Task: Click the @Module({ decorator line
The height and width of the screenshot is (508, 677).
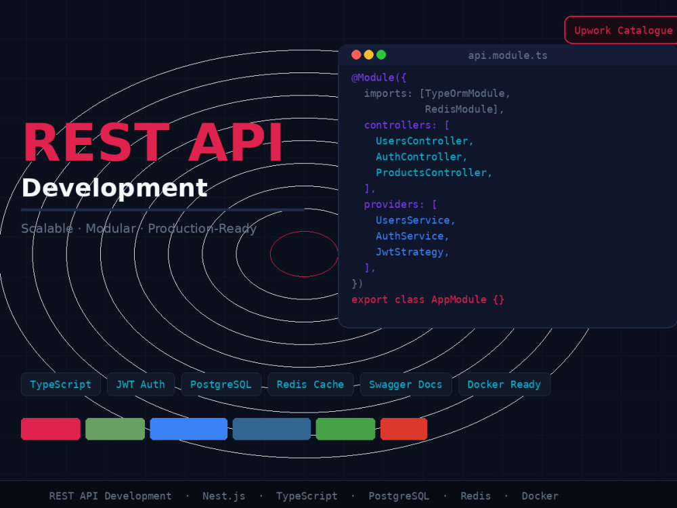Action: tap(379, 78)
